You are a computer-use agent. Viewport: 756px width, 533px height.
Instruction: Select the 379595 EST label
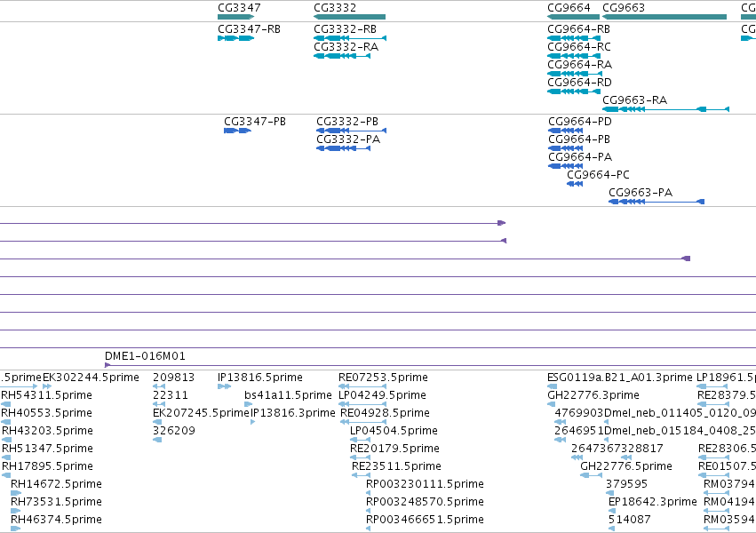pyautogui.click(x=626, y=484)
